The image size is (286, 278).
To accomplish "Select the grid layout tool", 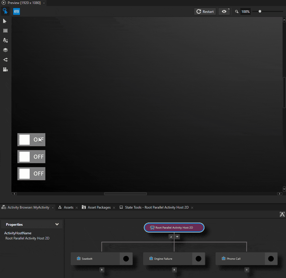I will tap(5, 31).
